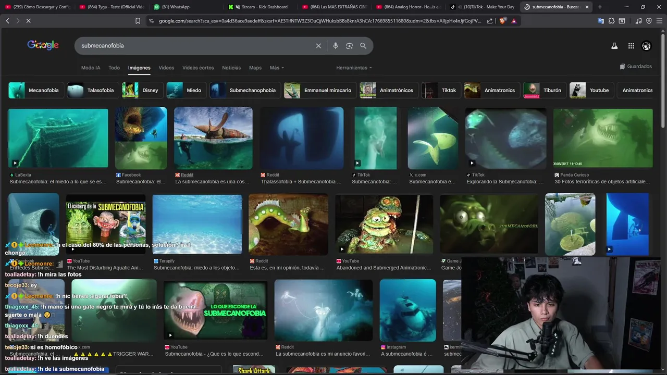Open the Videos cortos tab
667x375 pixels.
[198, 68]
